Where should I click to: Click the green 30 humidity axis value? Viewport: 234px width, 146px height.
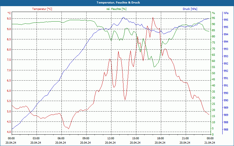coord(214,98)
